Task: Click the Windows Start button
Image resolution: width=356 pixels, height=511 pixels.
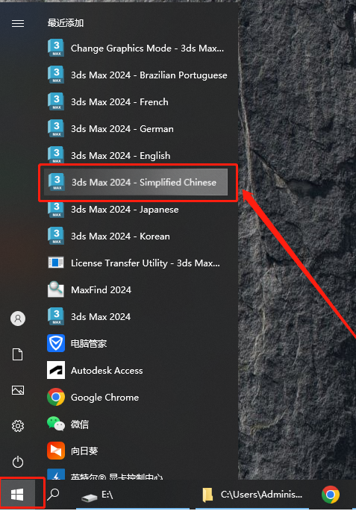Action: 18,495
